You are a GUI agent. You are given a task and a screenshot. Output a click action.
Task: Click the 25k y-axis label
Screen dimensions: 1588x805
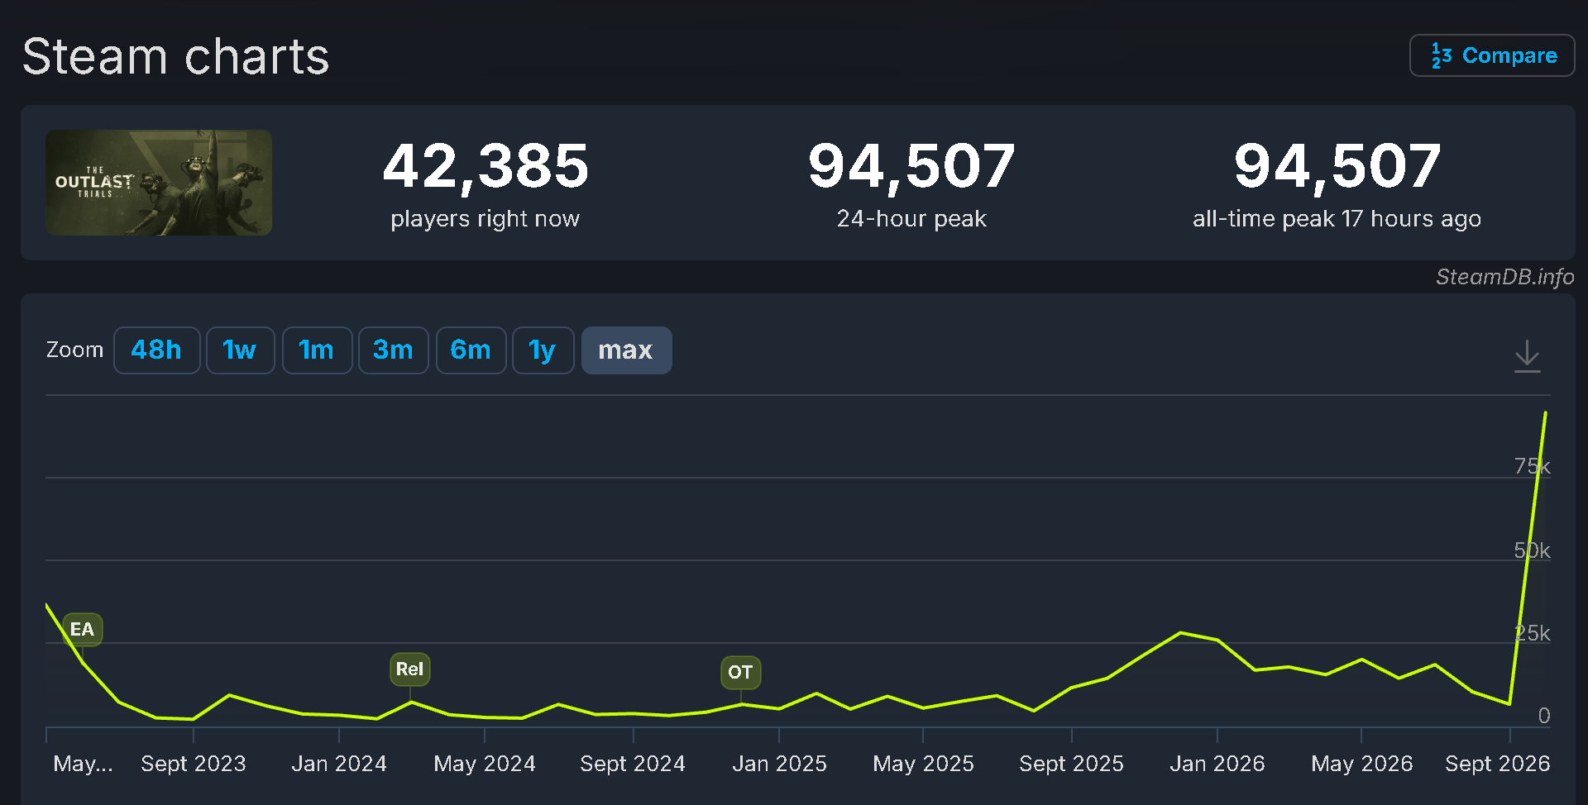pyautogui.click(x=1532, y=633)
